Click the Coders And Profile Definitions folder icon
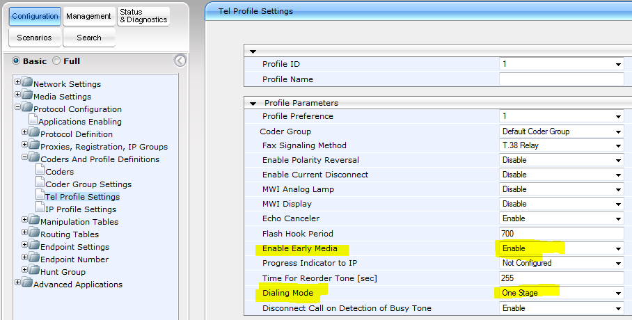632x320 pixels. (35, 157)
